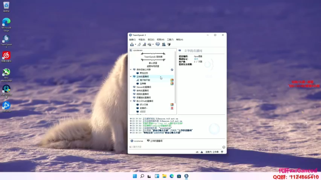Click blue check badge on 使命召唤公共群 row
The width and height of the screenshot is (321, 180).
172,70
